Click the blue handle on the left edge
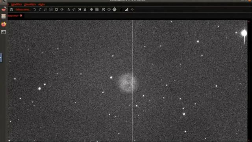 (x=1, y=58)
